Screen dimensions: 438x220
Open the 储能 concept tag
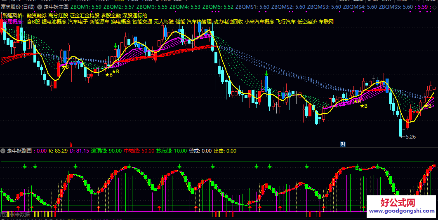pos(180,22)
